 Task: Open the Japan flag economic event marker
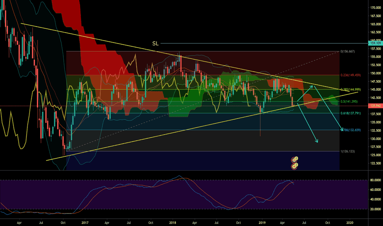294,167
